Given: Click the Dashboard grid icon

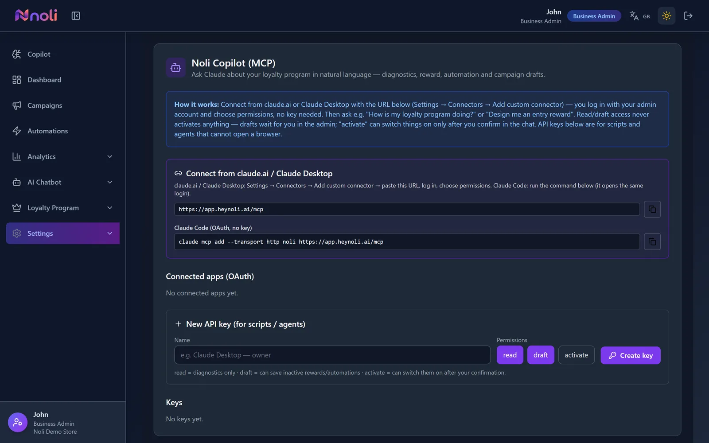Looking at the screenshot, I should coord(17,80).
